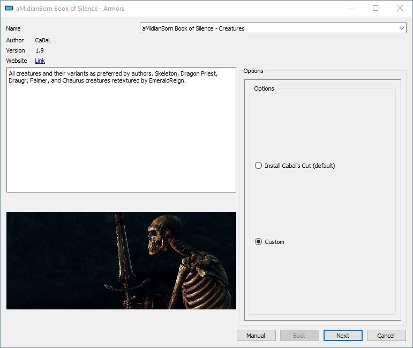Viewport: 413px width, 348px height.
Task: Select the Custom radio button
Action: pos(258,242)
